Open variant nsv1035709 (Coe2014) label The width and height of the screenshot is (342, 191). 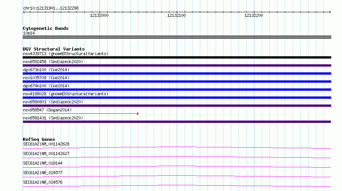(46, 78)
